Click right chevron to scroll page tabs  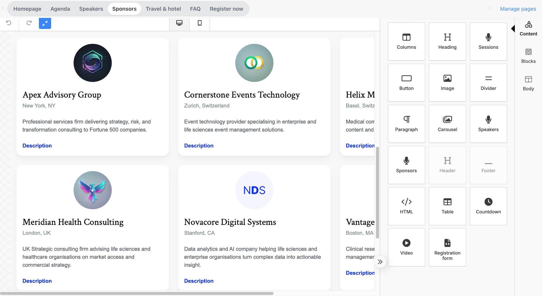[490, 8]
